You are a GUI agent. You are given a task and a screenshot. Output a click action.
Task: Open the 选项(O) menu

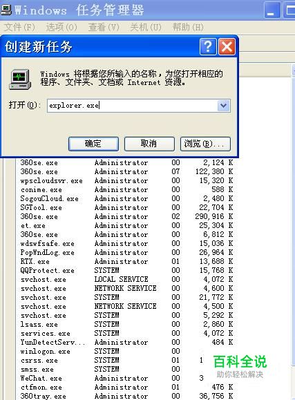(x=61, y=27)
